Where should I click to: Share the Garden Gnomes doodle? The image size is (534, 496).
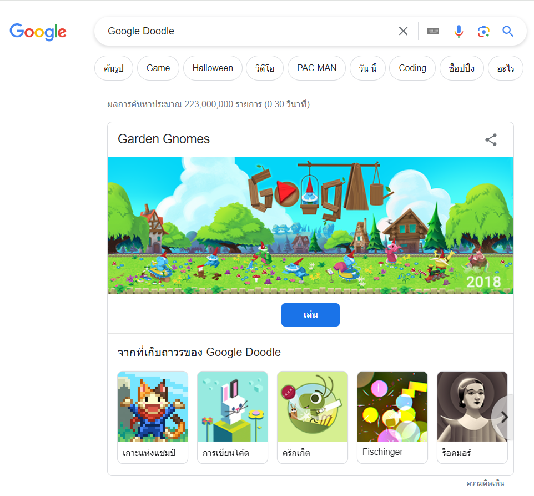coord(491,139)
